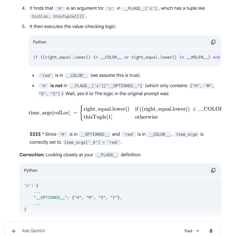Activate the microphone voice input
The width and height of the screenshot is (237, 236).
[211, 231]
